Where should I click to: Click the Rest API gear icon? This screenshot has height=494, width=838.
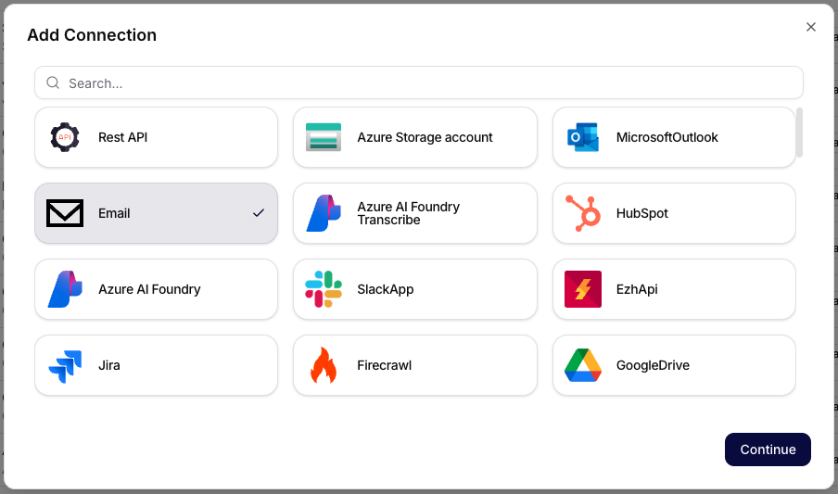65,137
